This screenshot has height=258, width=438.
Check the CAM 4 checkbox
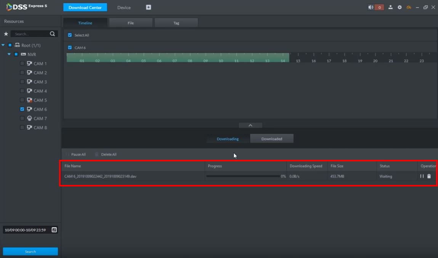point(22,91)
